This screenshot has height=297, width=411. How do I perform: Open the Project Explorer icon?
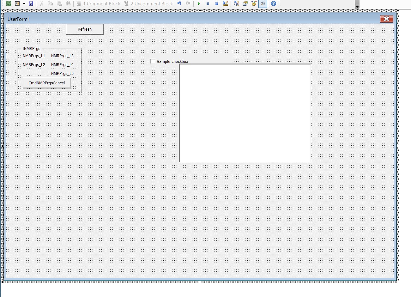[x=236, y=4]
